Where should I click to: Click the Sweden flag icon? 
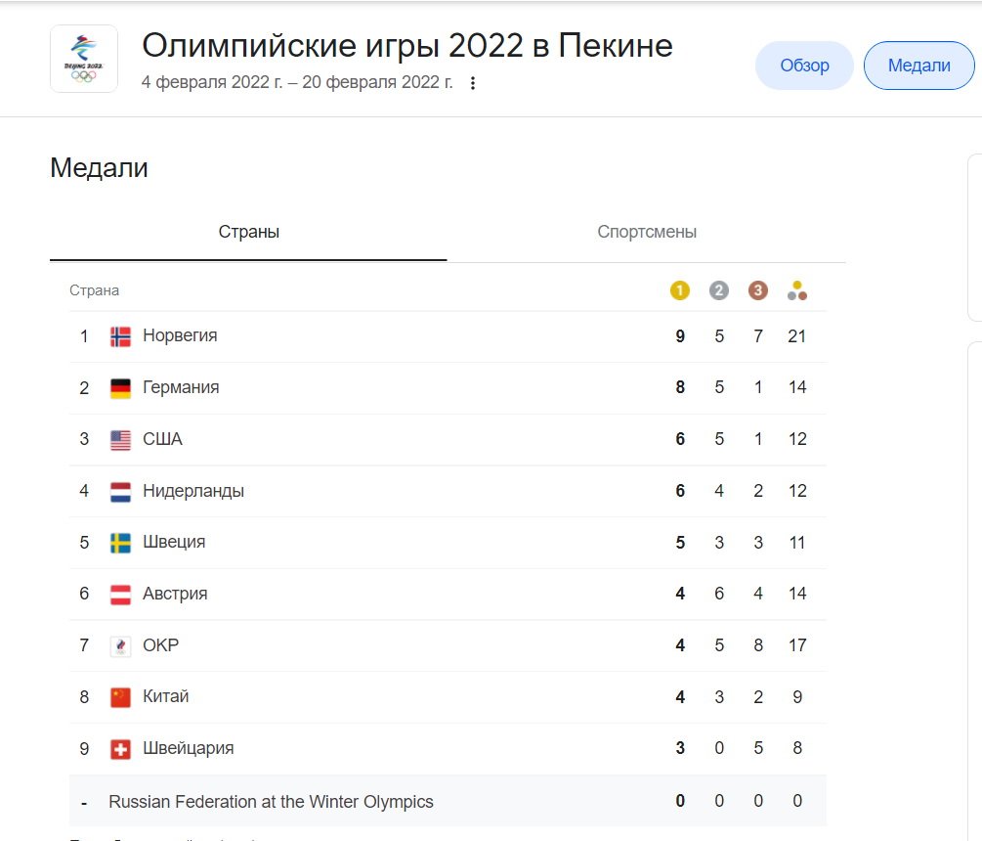(x=119, y=542)
